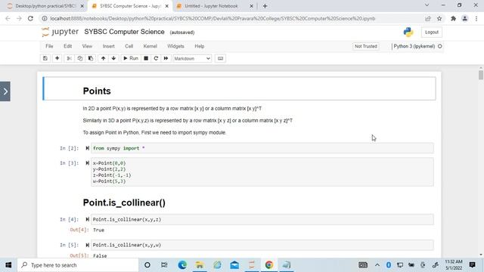
Task: Open the cell type Markdown dropdown
Action: click(x=192, y=58)
